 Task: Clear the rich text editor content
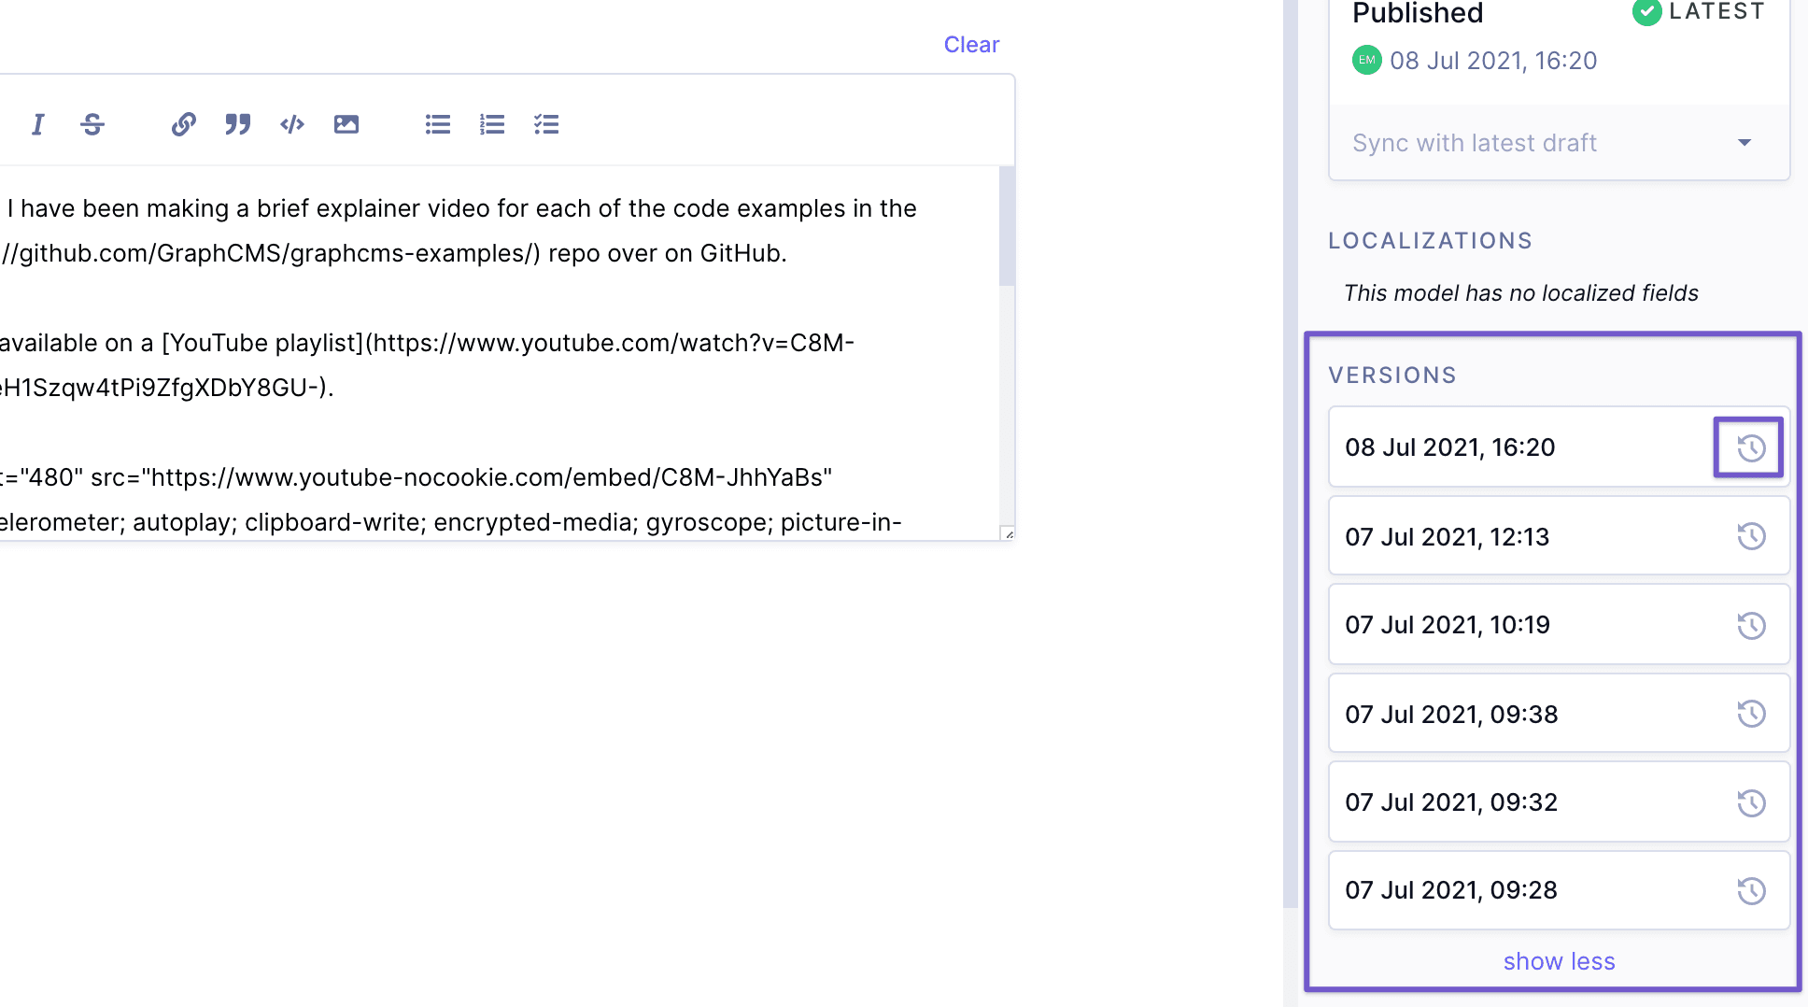pyautogui.click(x=971, y=44)
